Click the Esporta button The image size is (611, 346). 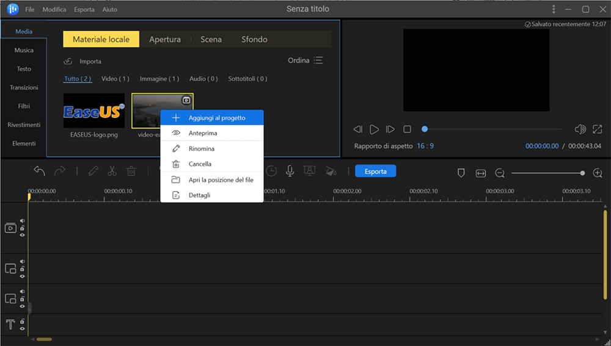[x=375, y=171]
